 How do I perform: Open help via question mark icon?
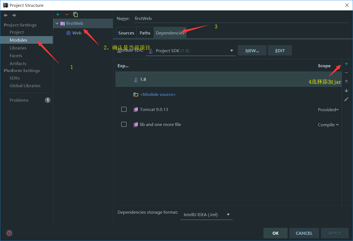coord(9,233)
